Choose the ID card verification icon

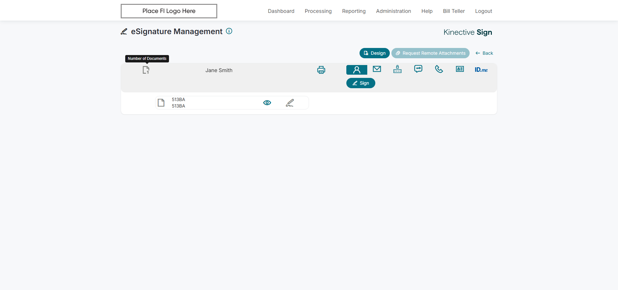tap(460, 69)
